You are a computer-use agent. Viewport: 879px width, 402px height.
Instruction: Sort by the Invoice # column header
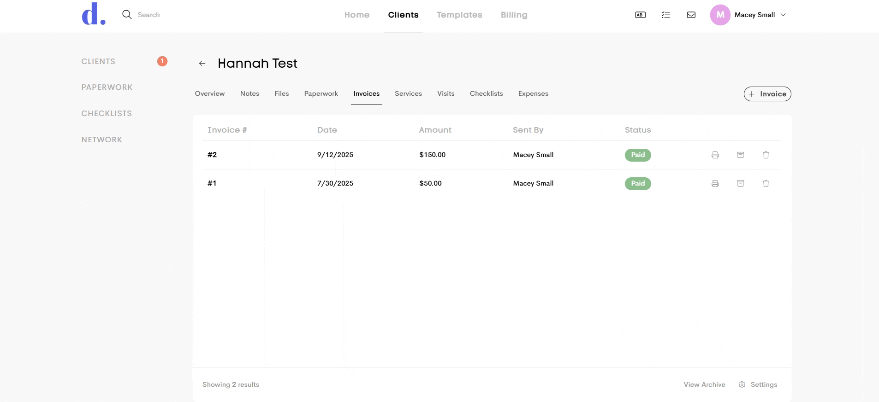pyautogui.click(x=227, y=130)
